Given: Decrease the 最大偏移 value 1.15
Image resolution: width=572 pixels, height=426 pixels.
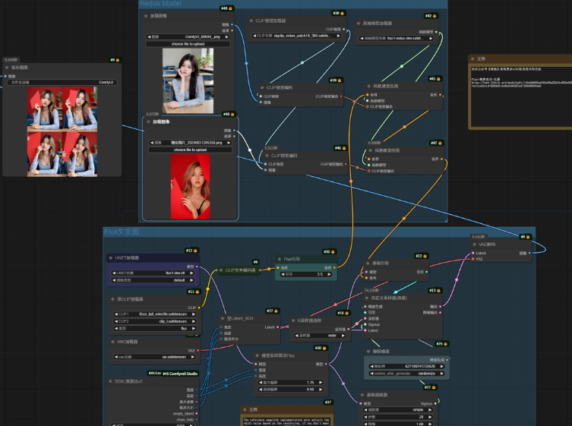Looking at the screenshot, I should pos(261,382).
